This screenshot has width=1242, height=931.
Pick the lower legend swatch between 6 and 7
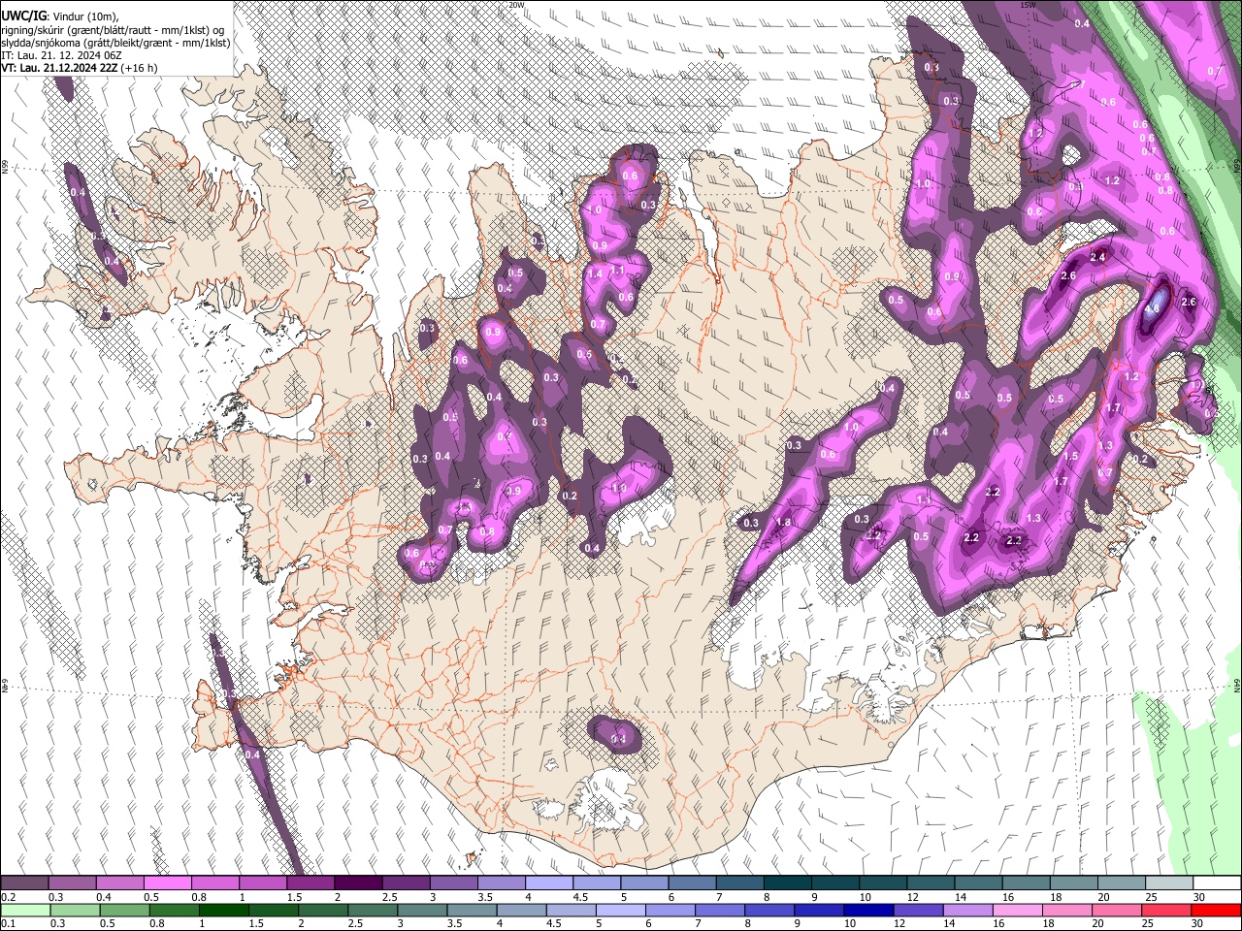pos(670,911)
